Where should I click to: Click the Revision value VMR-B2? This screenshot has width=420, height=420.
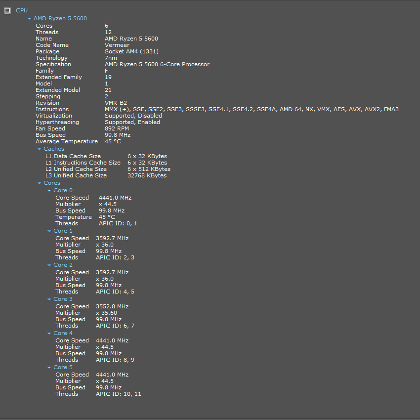(x=116, y=103)
